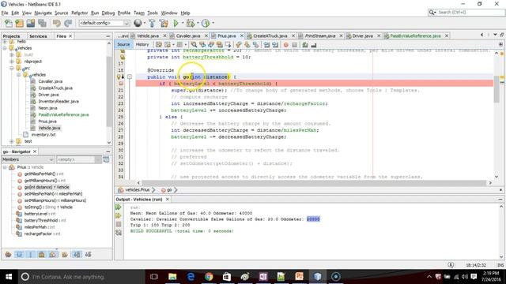Image resolution: width=506 pixels, height=284 pixels.
Task: Collapse the Prius class node in Navigator
Action: coord(5,167)
